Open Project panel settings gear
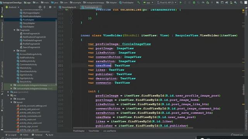The width and height of the screenshot is (248, 139). 50,7
